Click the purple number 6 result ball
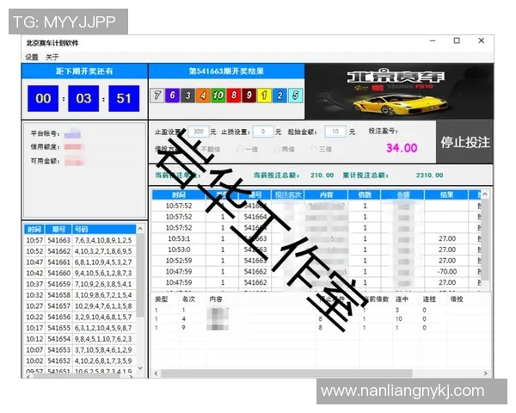The height and width of the screenshot is (413, 516). [172, 96]
